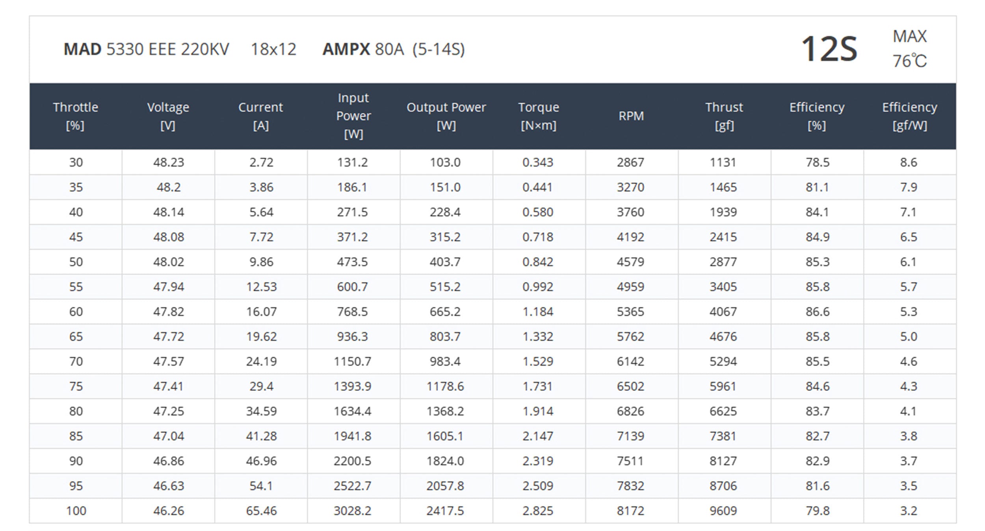Select the Output Power [W] header
Screen dimensions: 985x531
pos(446,116)
